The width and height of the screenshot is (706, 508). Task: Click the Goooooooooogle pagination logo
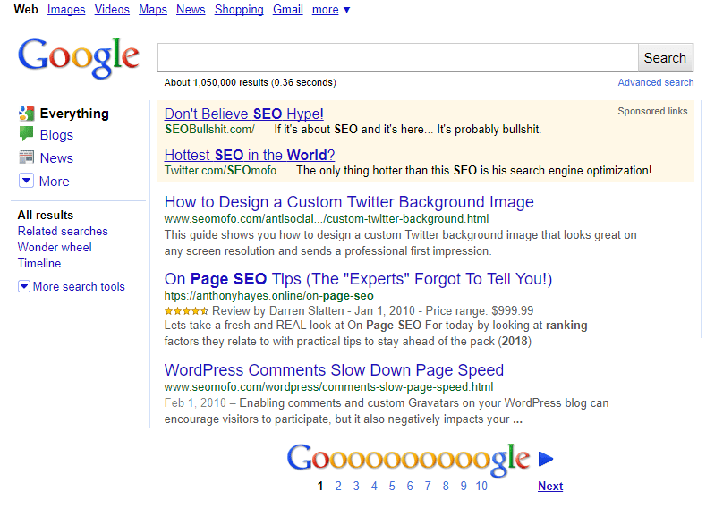tap(408, 459)
